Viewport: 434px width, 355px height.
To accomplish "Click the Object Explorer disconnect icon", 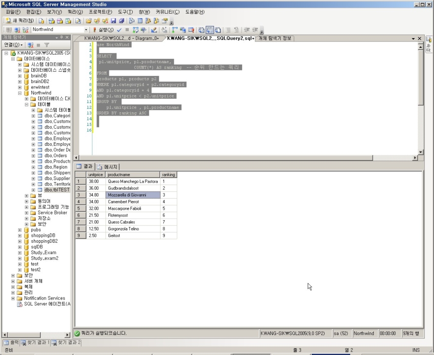I will (31, 45).
